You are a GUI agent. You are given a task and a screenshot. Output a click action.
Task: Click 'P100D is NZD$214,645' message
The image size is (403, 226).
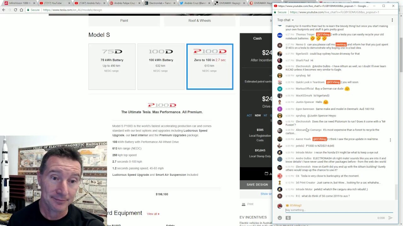click(x=320, y=146)
